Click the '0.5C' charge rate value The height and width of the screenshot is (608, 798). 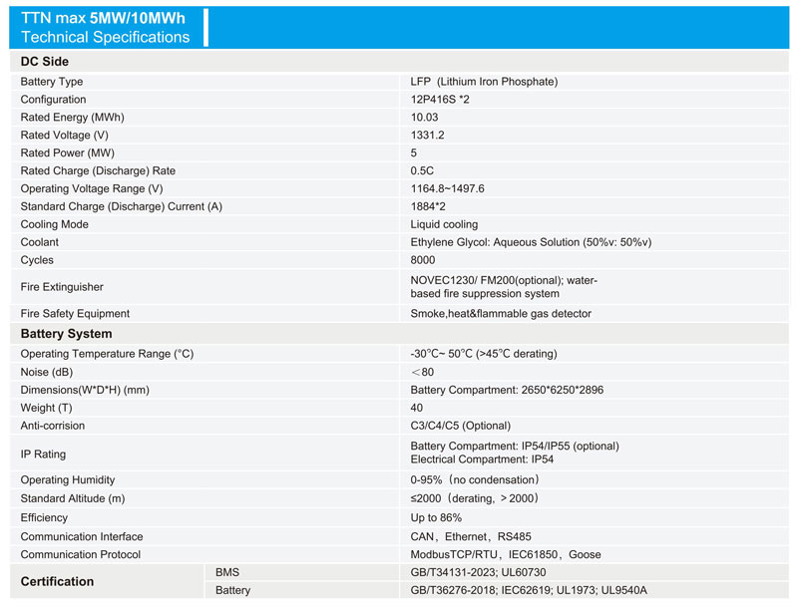click(423, 171)
